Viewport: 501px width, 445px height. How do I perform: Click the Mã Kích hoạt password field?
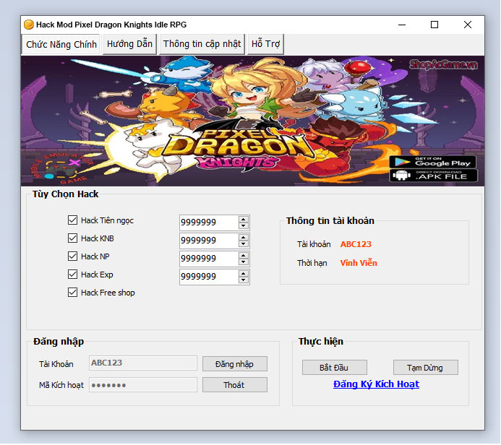[143, 385]
